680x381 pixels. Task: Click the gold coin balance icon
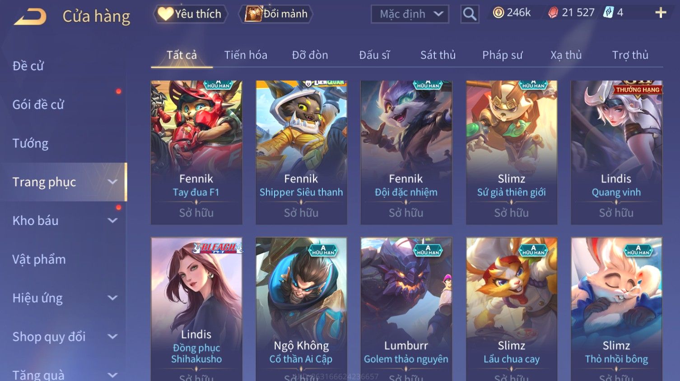[498, 13]
